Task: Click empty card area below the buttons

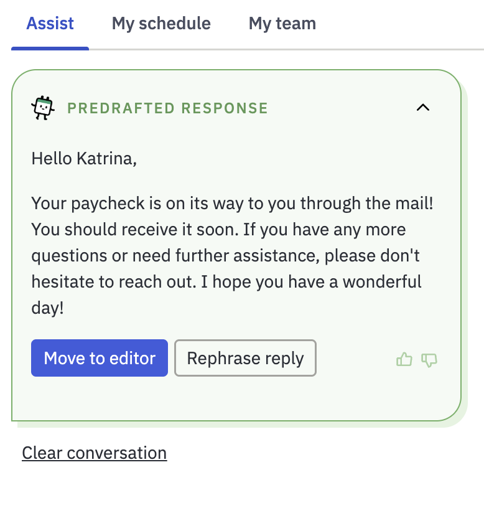Action: point(236,399)
